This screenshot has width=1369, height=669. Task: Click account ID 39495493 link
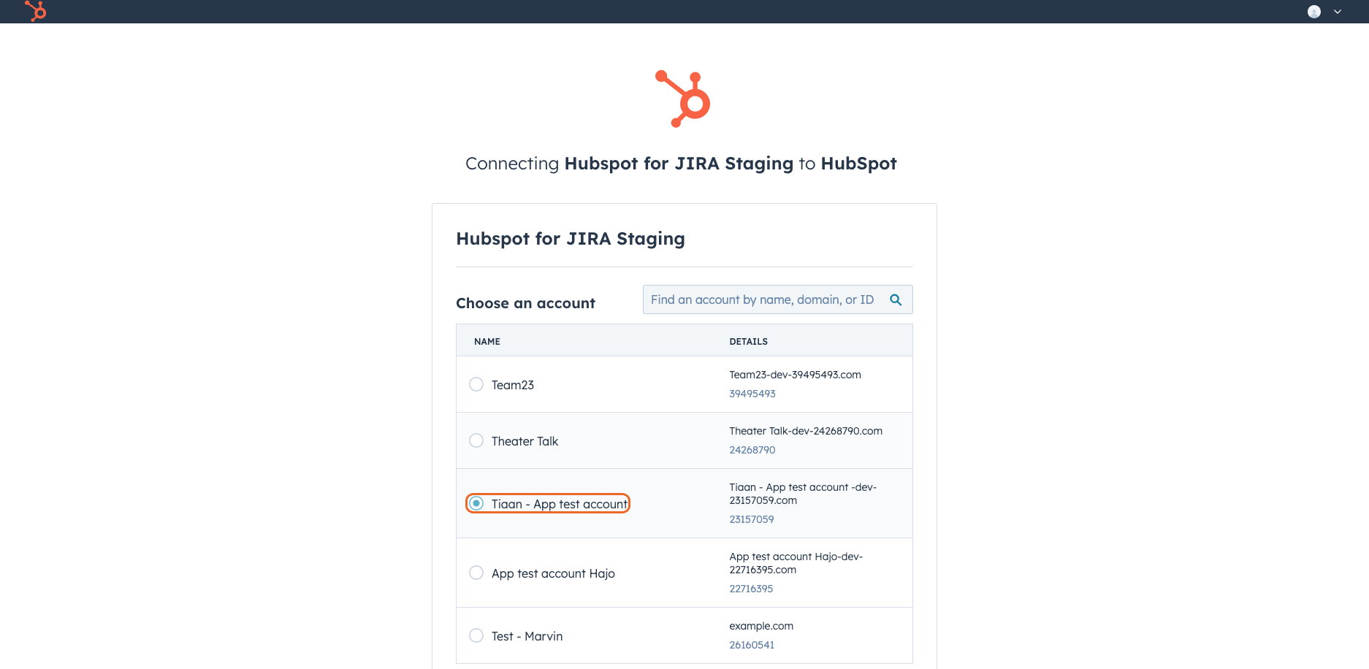tap(752, 394)
